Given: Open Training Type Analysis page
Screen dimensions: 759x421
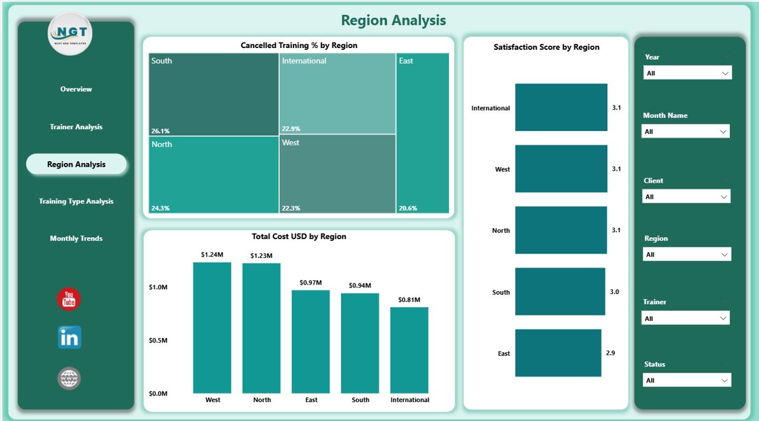Looking at the screenshot, I should (76, 201).
